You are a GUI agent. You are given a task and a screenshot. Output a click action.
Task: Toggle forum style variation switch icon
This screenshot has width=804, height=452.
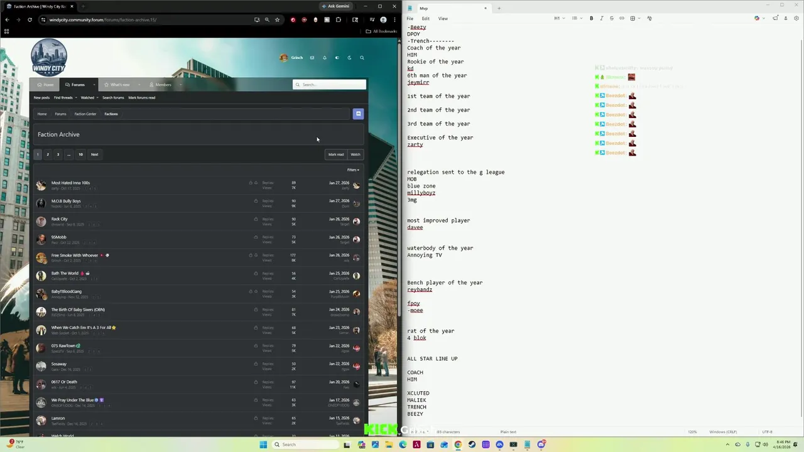click(x=337, y=58)
